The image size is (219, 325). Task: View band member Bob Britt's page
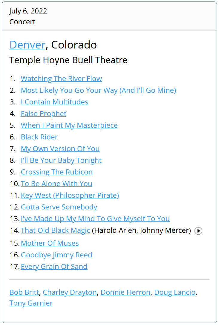tap(24, 292)
